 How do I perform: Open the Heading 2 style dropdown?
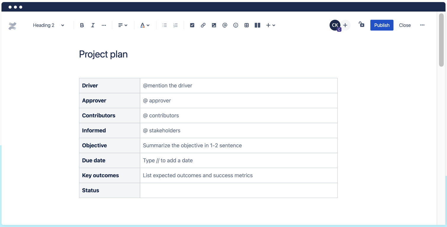[x=48, y=25]
